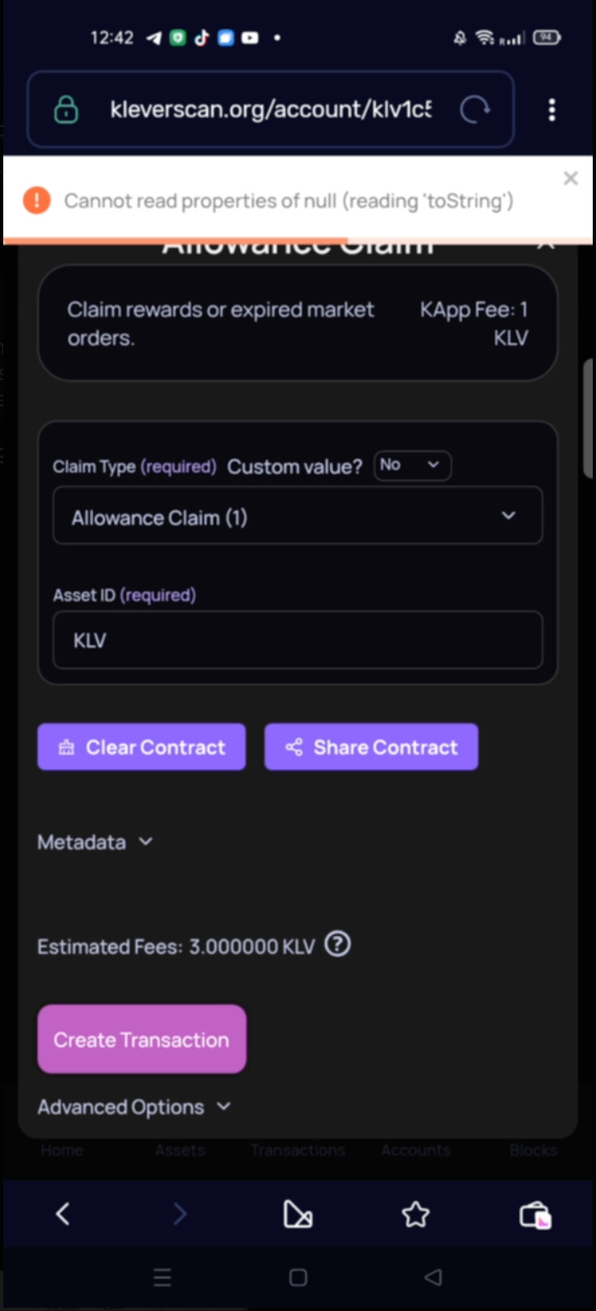Open the Custom value No dropdown
Screen dimensions: 596x1311
(412, 465)
